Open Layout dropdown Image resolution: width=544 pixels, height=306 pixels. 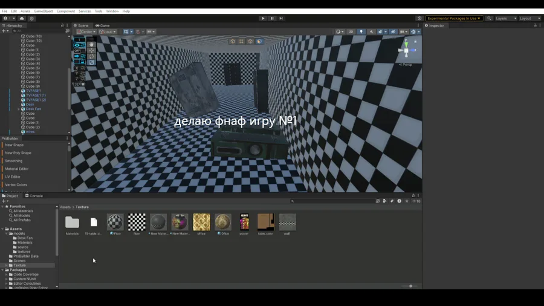[x=529, y=18]
